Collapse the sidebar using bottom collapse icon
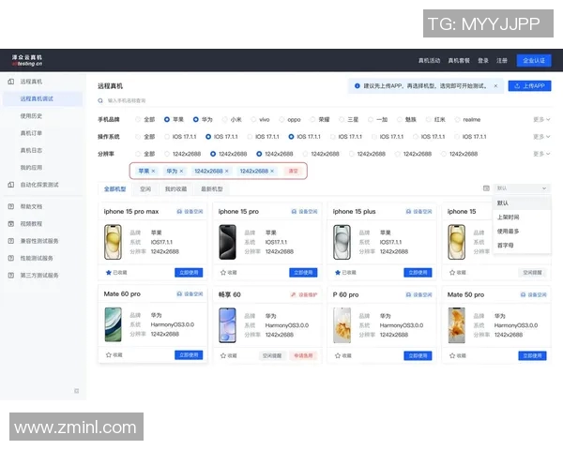This screenshot has width=563, height=450. [77, 391]
